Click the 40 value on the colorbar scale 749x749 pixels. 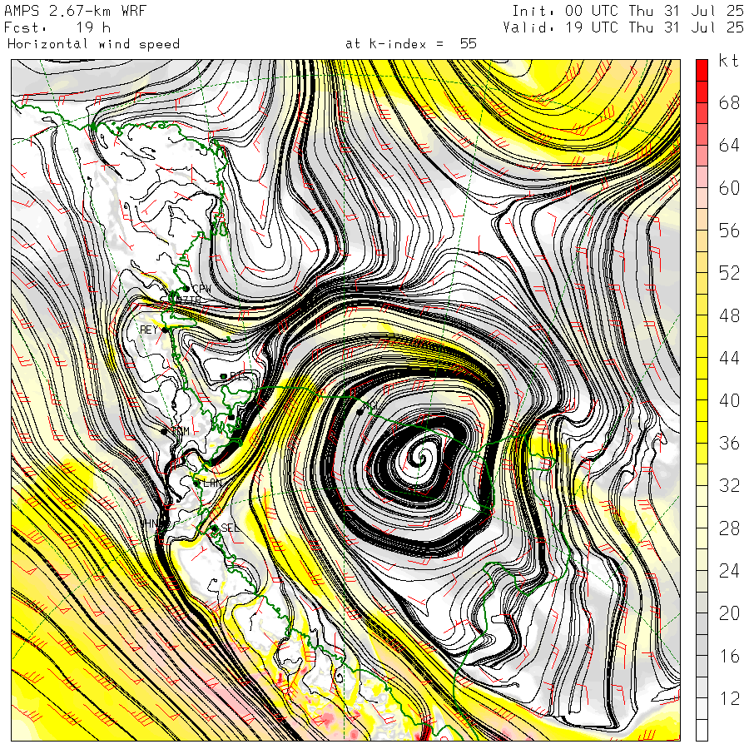(x=729, y=400)
